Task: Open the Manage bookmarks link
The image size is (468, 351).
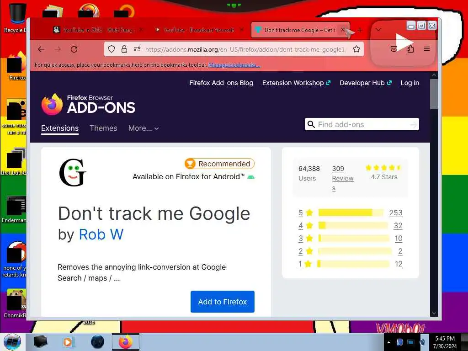Action: pyautogui.click(x=234, y=65)
